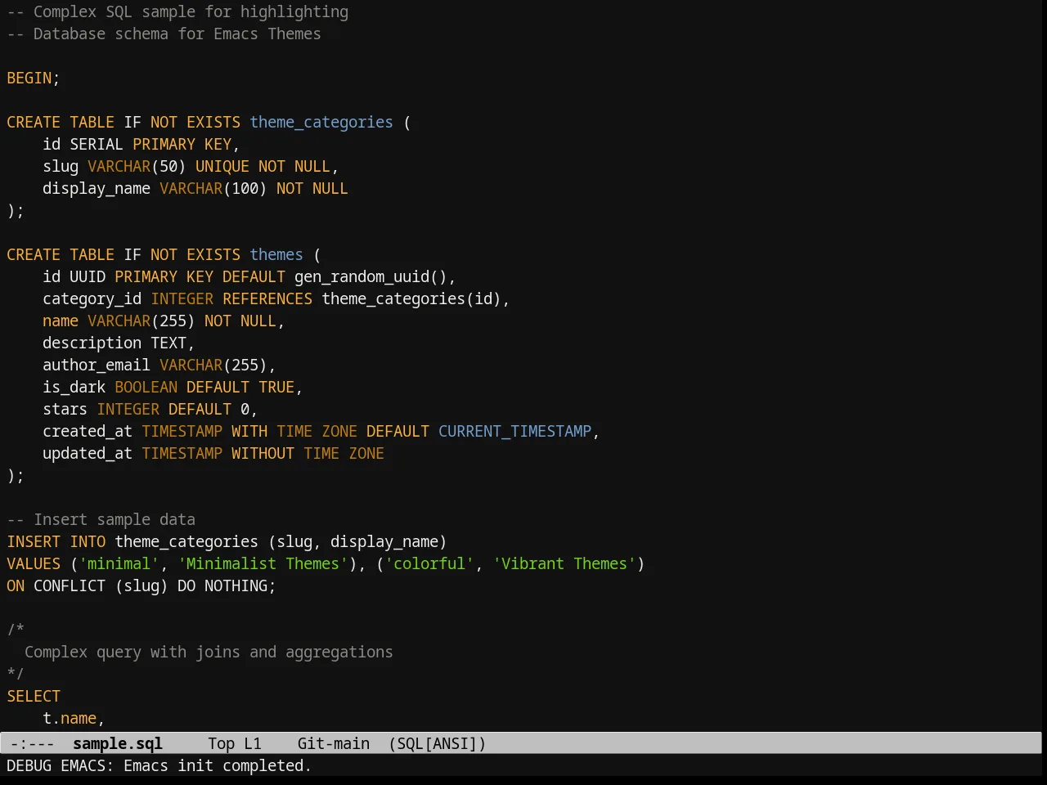Click the -:--- buffer status flags

(x=32, y=743)
